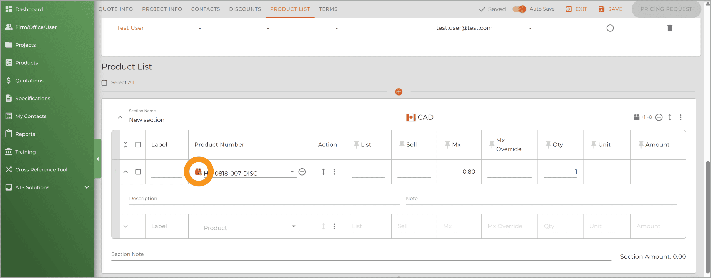Collapse the New section panel
Viewport: 711px width, 278px height.
click(x=120, y=117)
